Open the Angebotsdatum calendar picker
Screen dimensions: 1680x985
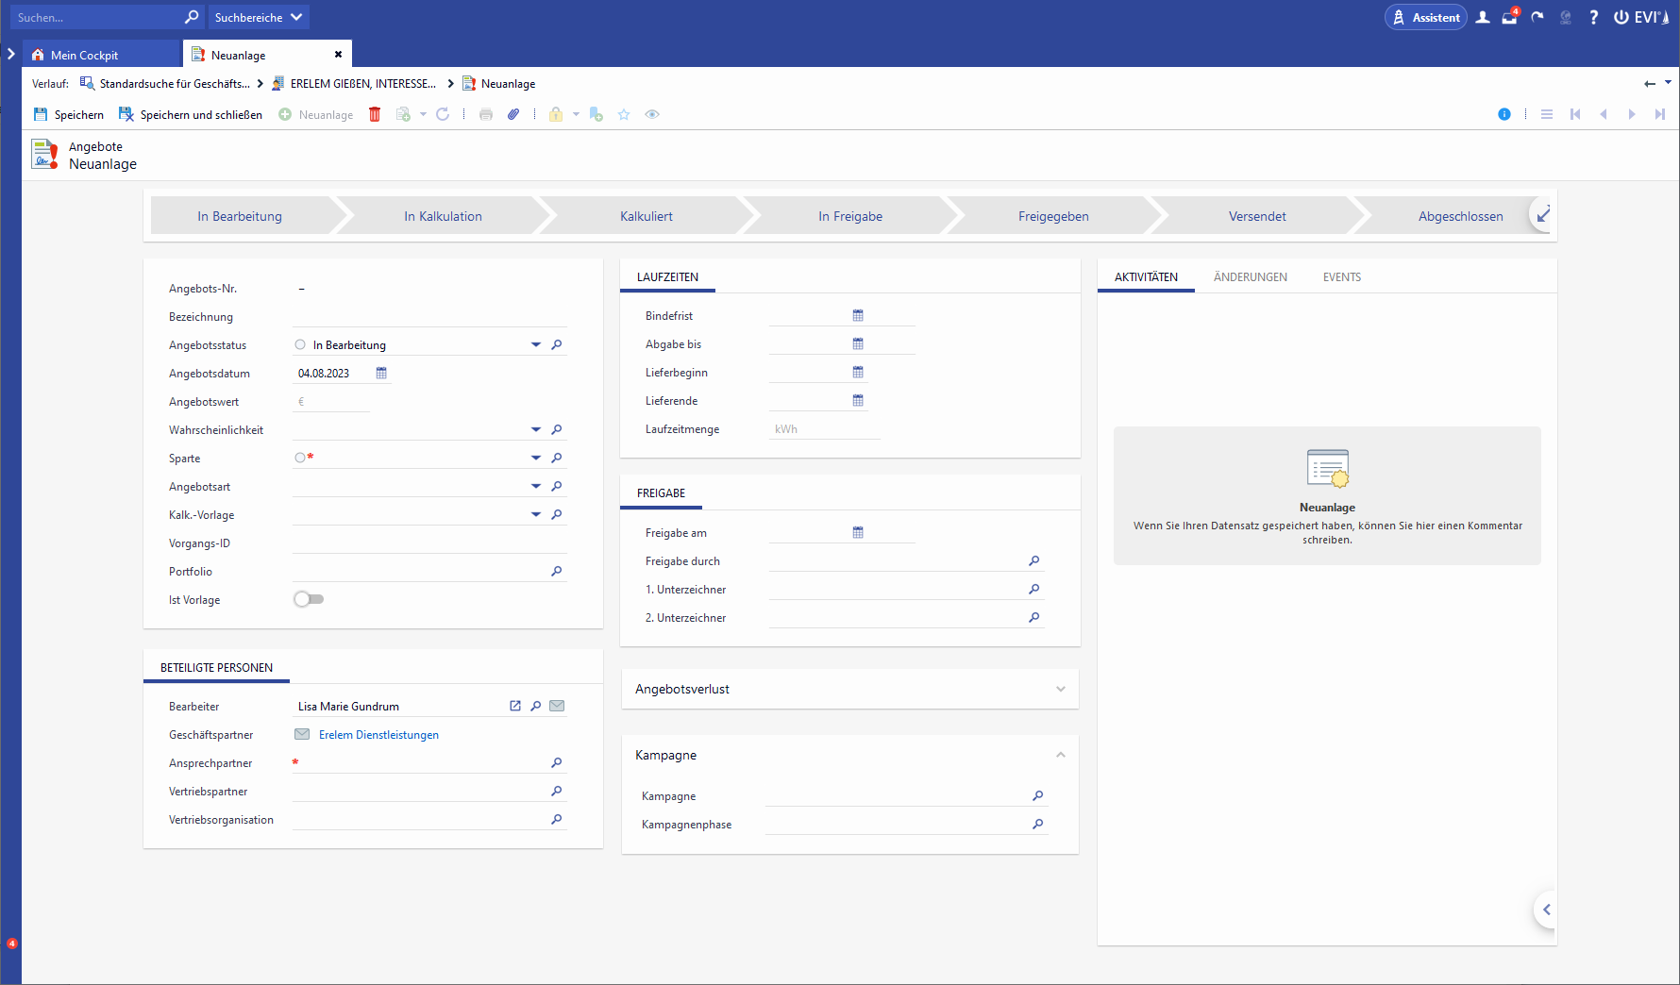pos(381,374)
